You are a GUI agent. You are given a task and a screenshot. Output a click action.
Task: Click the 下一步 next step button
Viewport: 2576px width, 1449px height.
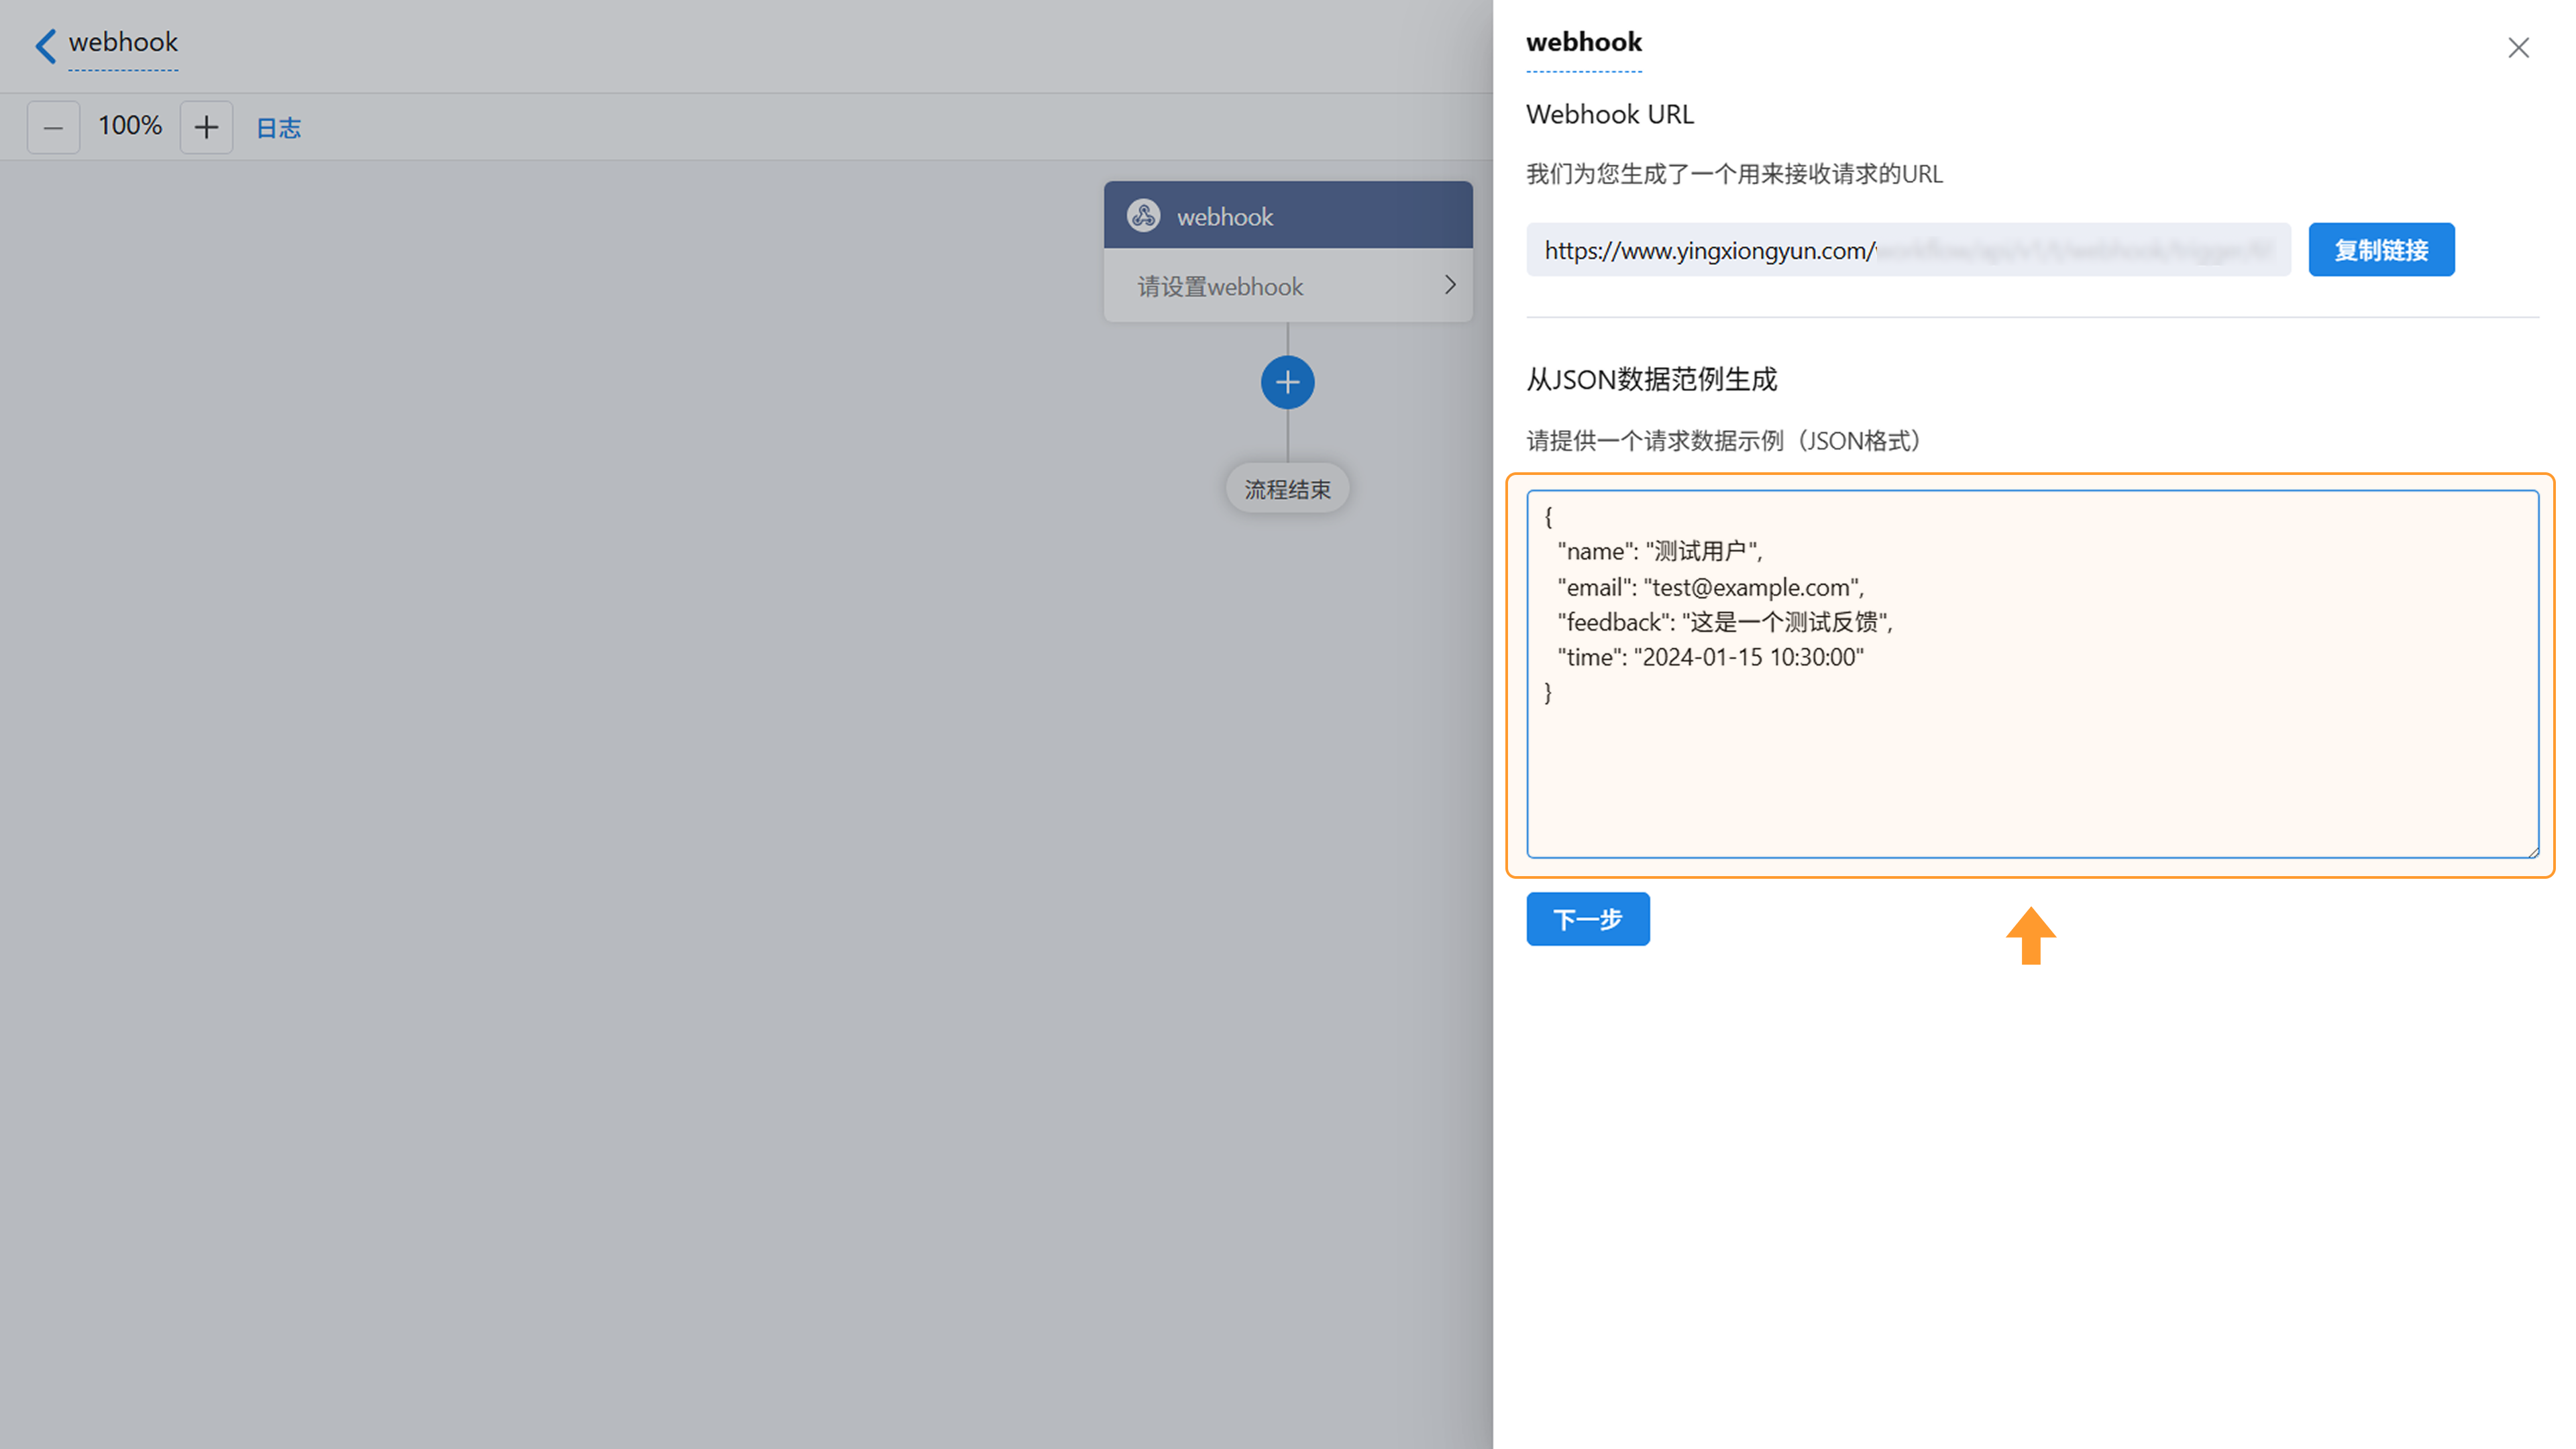(x=1587, y=918)
